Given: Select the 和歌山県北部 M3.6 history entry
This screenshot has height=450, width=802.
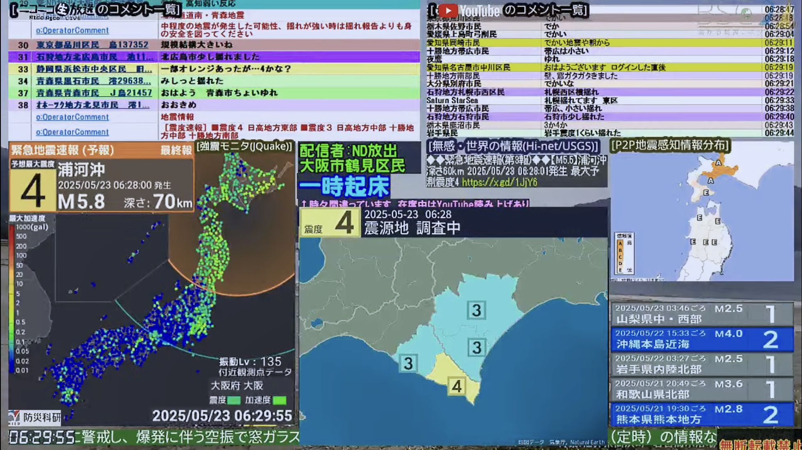Looking at the screenshot, I should click(702, 389).
